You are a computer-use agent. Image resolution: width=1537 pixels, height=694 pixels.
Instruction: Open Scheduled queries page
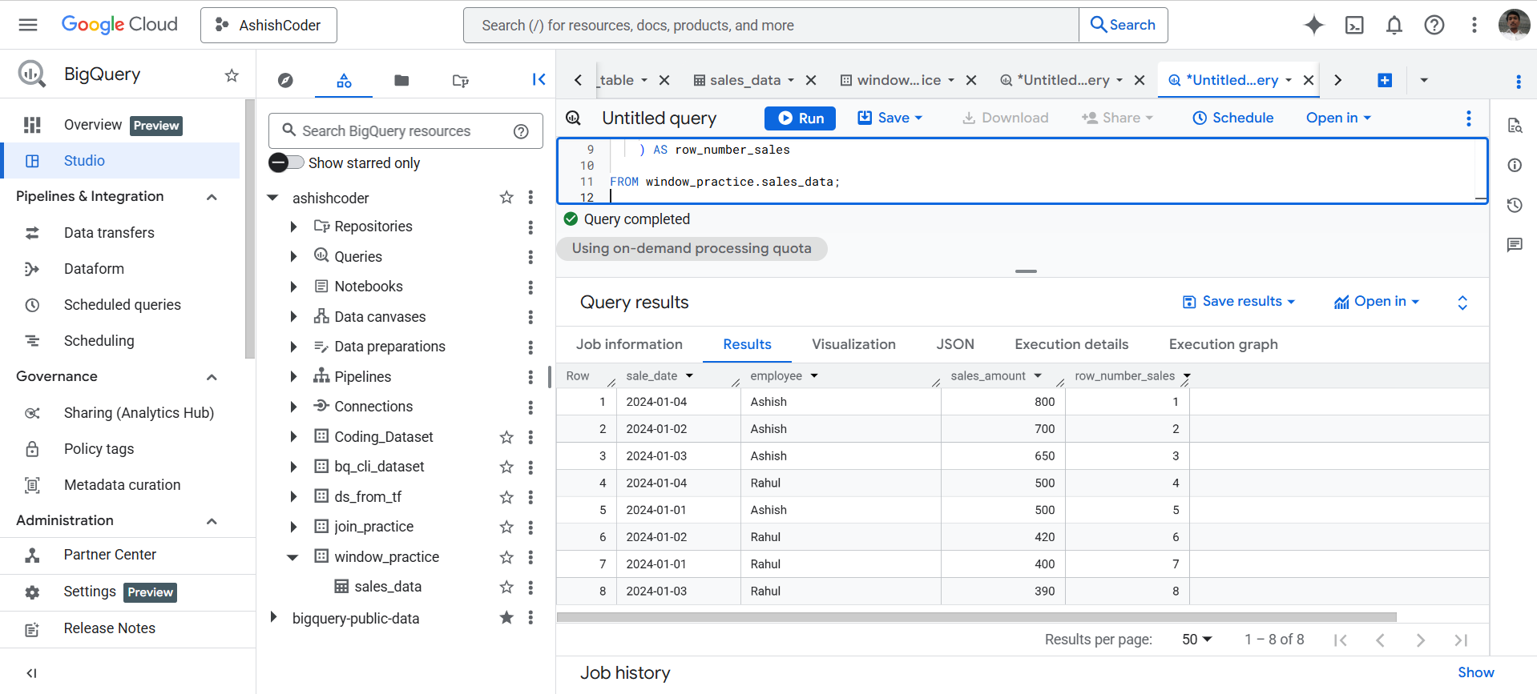pyautogui.click(x=123, y=305)
